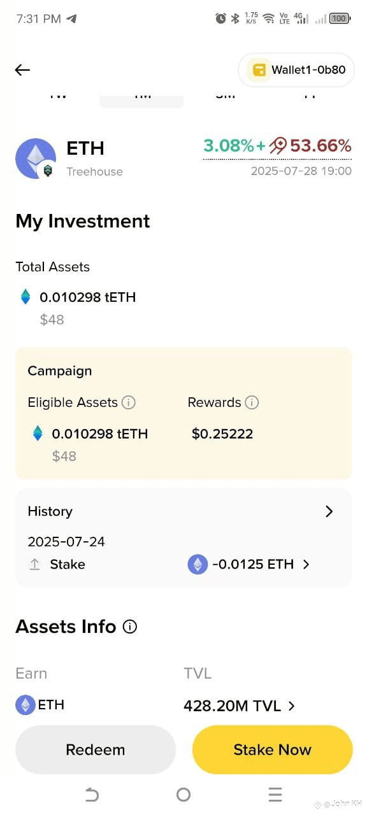Tap the rocket bonus APY icon
Viewport: 367px width, 815px height.
[278, 146]
